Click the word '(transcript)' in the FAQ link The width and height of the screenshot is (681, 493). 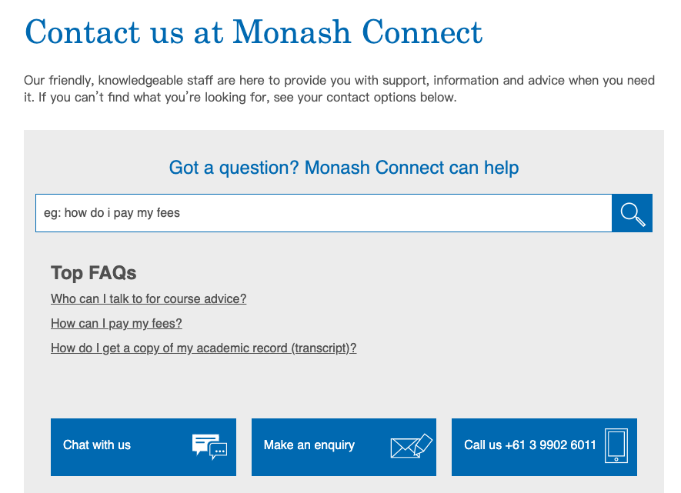323,348
